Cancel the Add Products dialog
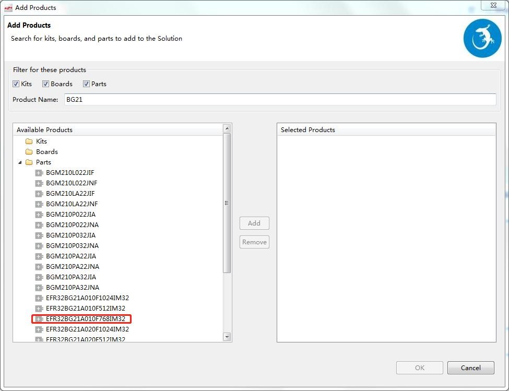Screen dimensions: 509x391 471,368
